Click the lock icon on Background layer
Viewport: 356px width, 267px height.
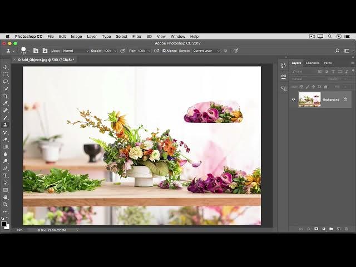point(345,100)
